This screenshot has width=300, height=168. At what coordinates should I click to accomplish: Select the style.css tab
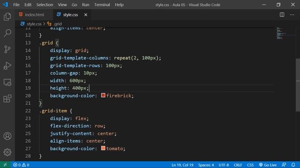(x=70, y=14)
